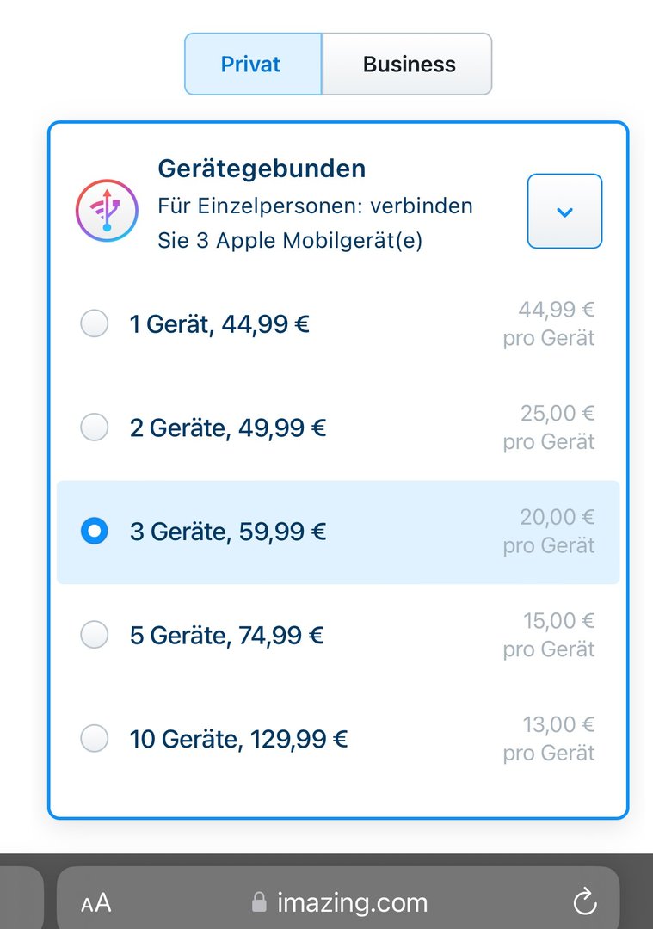The image size is (653, 929).
Task: Click the 15,00 € pro Gerät price
Action: (x=549, y=635)
